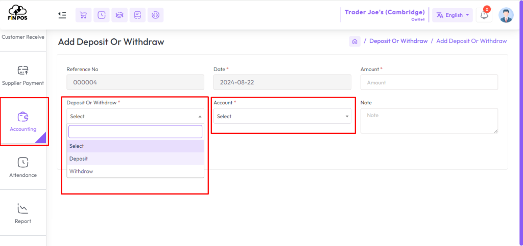Click the receipt document toolbar icon
This screenshot has width=523, height=246.
click(x=137, y=15)
